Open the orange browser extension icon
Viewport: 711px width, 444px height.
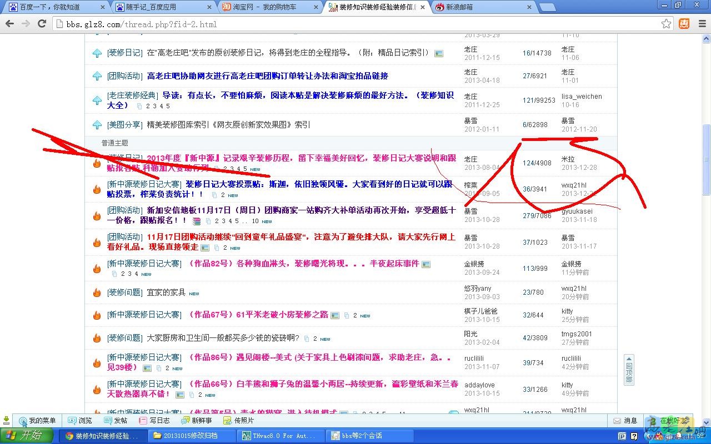coord(683,24)
